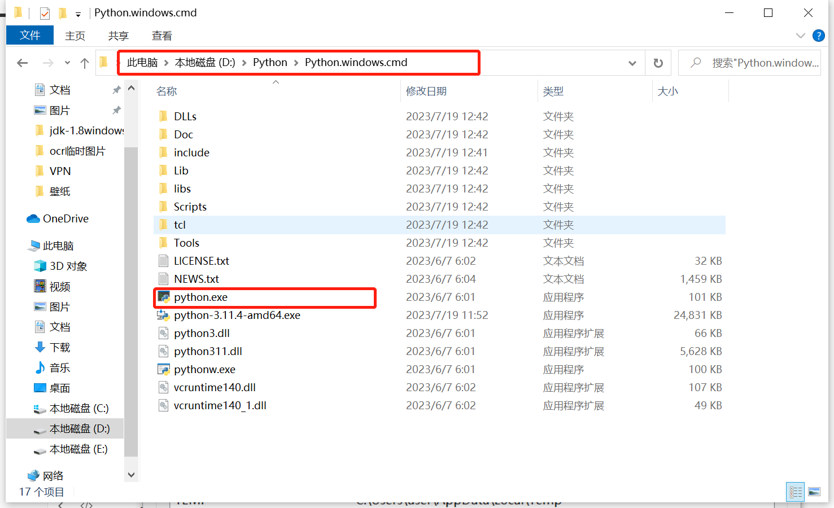Click Python in the address breadcrumb
The width and height of the screenshot is (834, 508).
pos(270,62)
